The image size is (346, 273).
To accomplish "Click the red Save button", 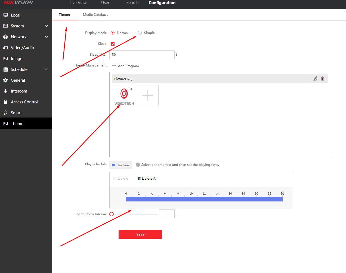I will [x=140, y=234].
